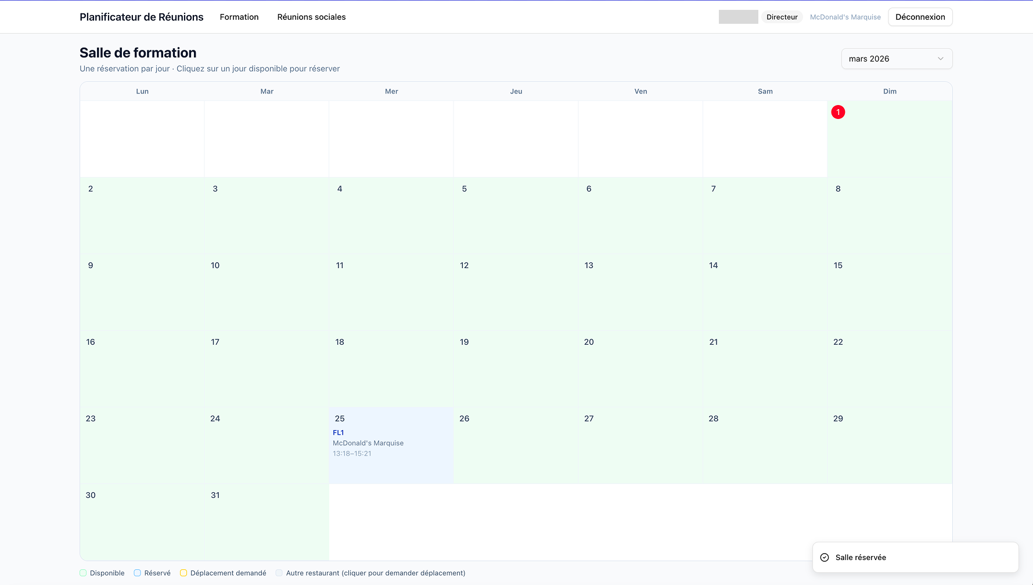Click the Déplacement demandé yellow legend swatch
This screenshot has height=585, width=1033.
(183, 573)
